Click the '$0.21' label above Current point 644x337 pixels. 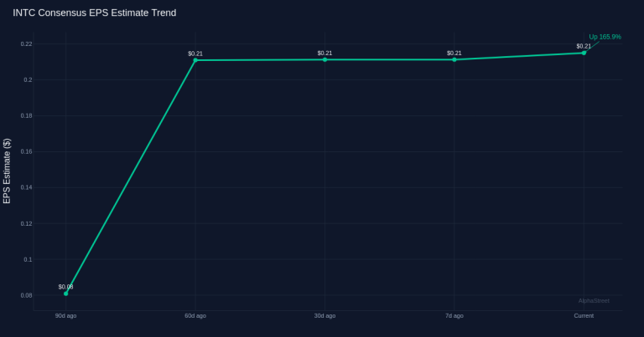coord(584,46)
